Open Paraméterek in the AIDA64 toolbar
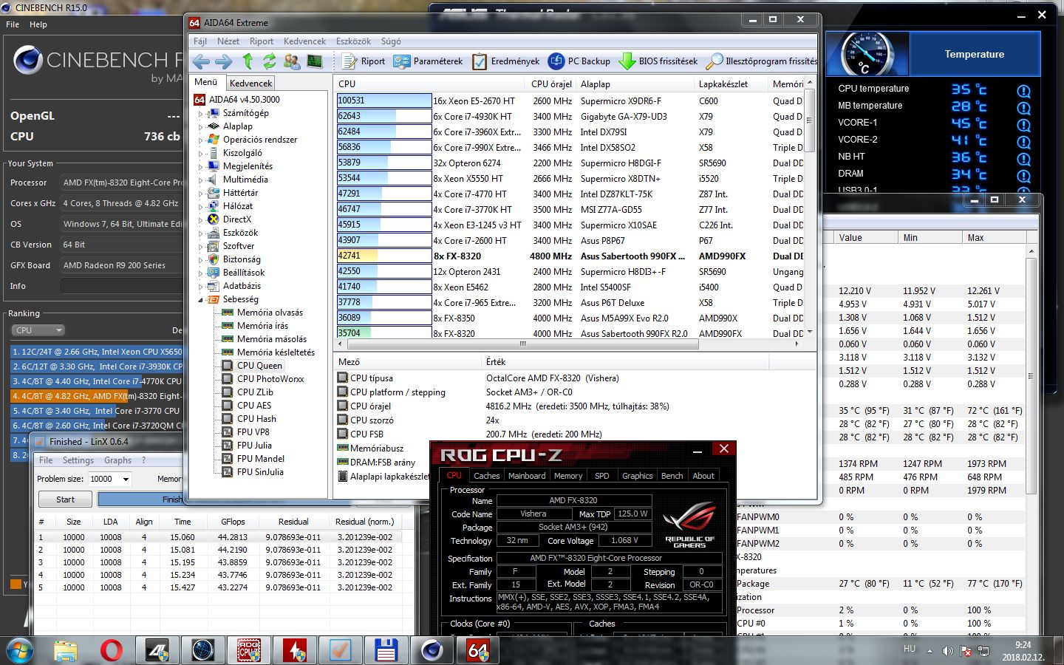 pos(429,61)
